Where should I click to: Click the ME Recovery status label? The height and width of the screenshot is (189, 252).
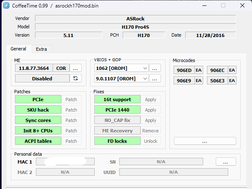point(117,131)
